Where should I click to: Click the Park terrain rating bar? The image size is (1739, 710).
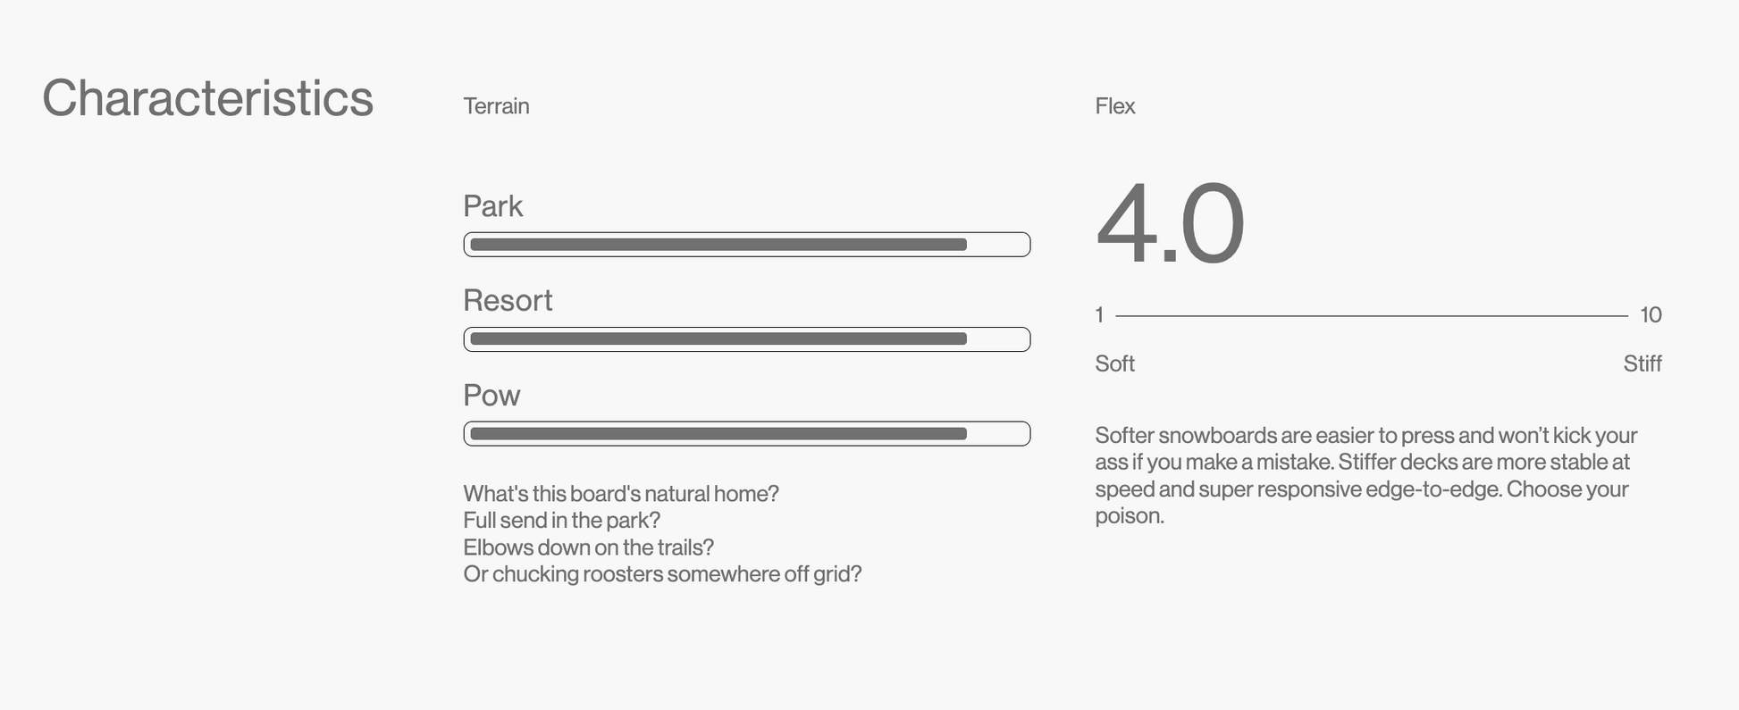(746, 245)
